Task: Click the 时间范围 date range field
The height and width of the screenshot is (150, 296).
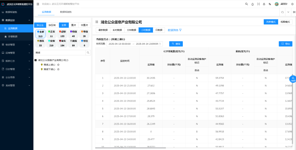Action: click(x=135, y=44)
